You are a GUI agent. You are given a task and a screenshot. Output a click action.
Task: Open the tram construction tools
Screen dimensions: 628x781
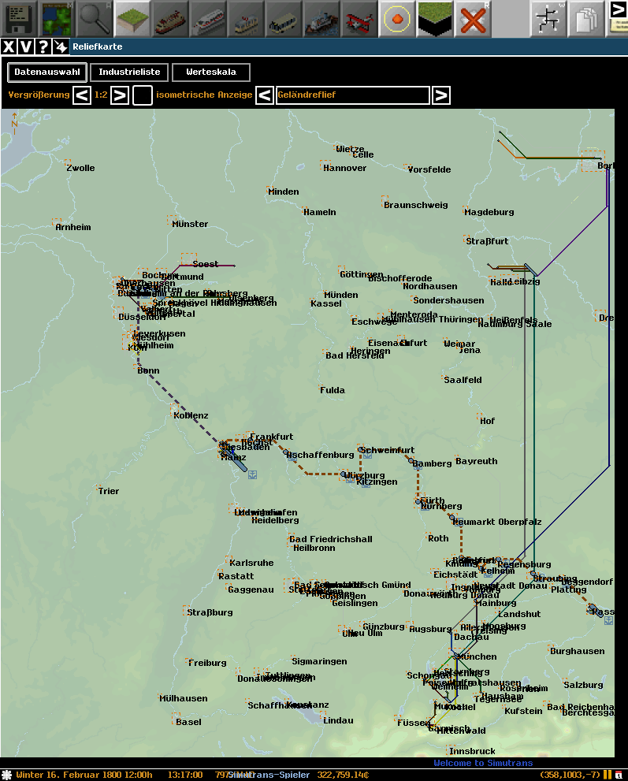[246, 18]
